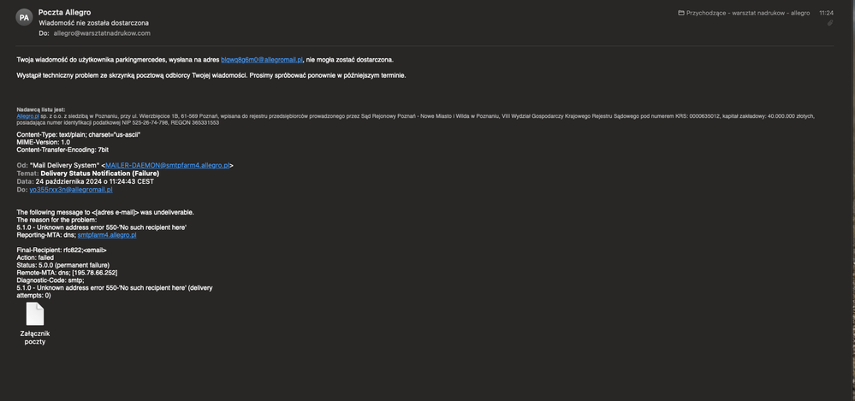
Task: Click Delivery Status Notification (Failure) subject
Action: pyautogui.click(x=100, y=174)
